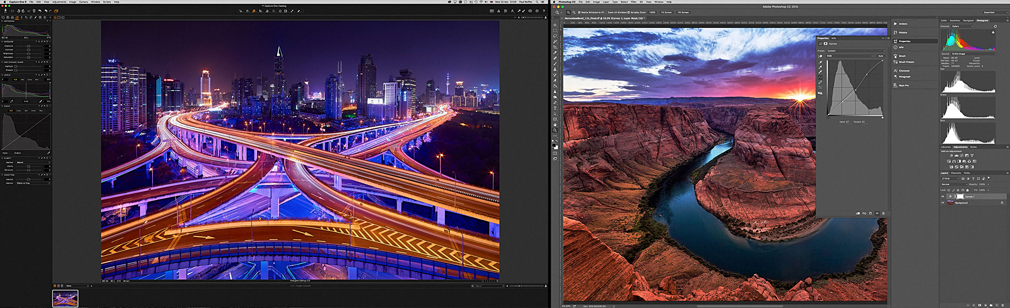The width and height of the screenshot is (1010, 308).
Task: Hide the Curves 1 layer
Action: point(942,197)
